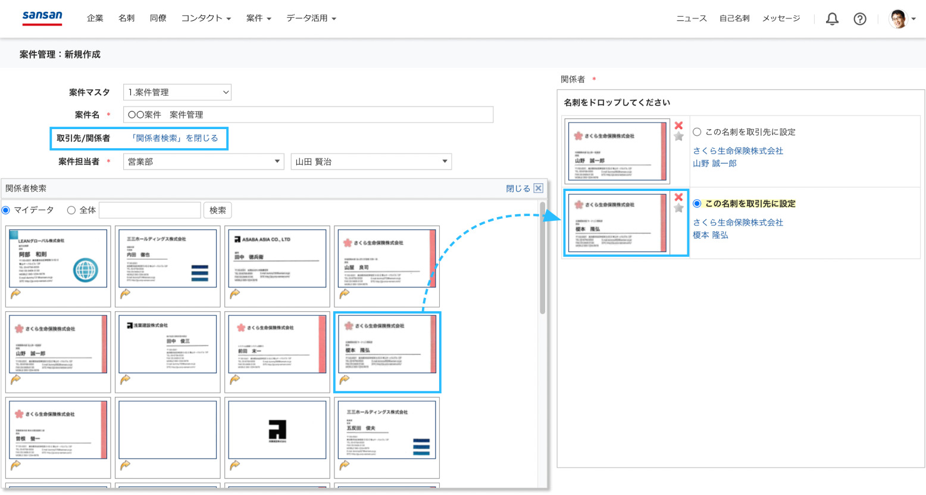Select 前田 末一 card thumbnail

[x=277, y=344]
